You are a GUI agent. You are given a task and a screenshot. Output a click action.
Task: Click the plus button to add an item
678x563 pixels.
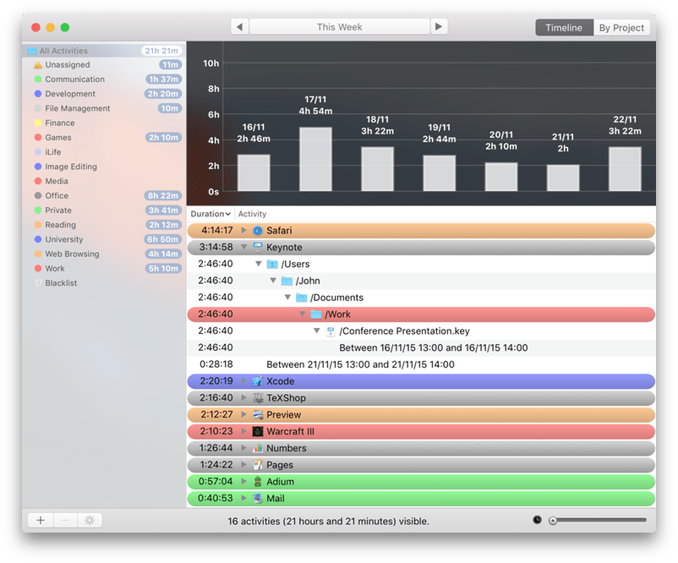[40, 521]
